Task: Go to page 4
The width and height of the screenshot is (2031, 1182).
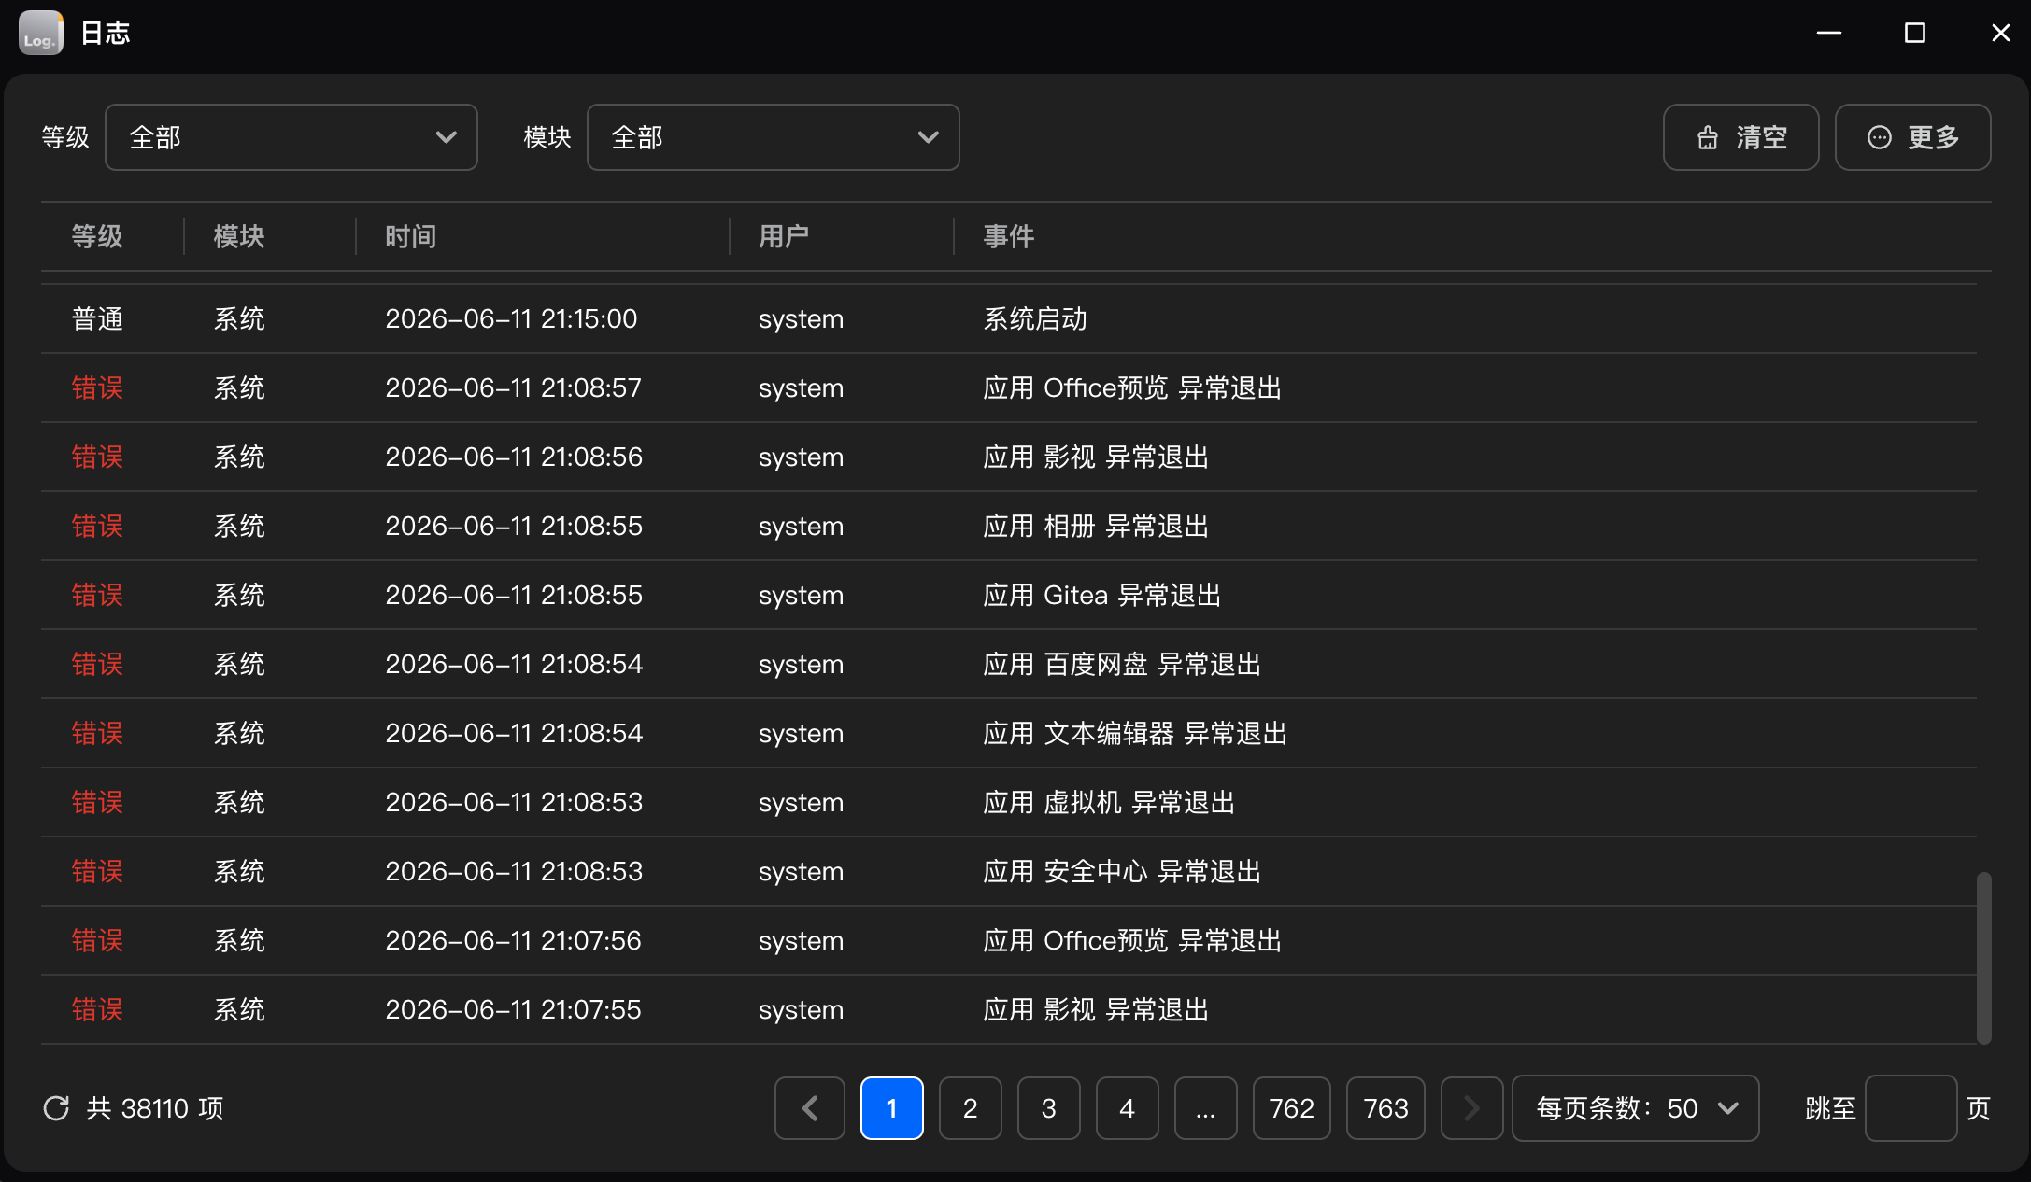Action: click(x=1128, y=1108)
